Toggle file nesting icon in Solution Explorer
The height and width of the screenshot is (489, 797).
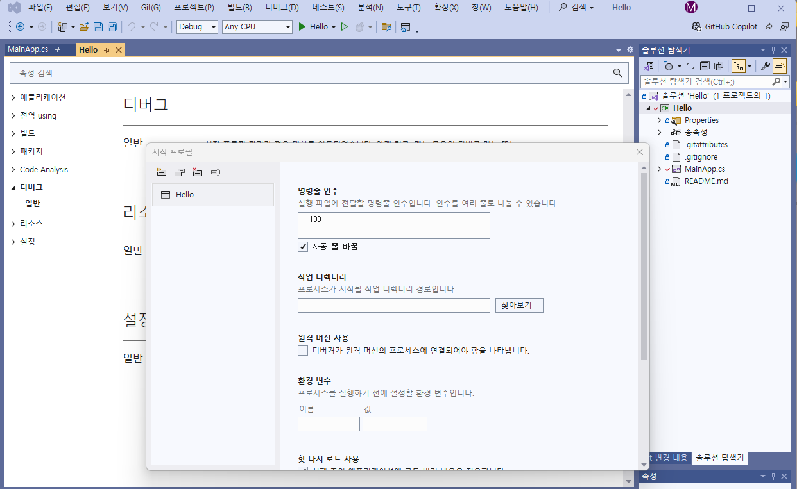[739, 66]
